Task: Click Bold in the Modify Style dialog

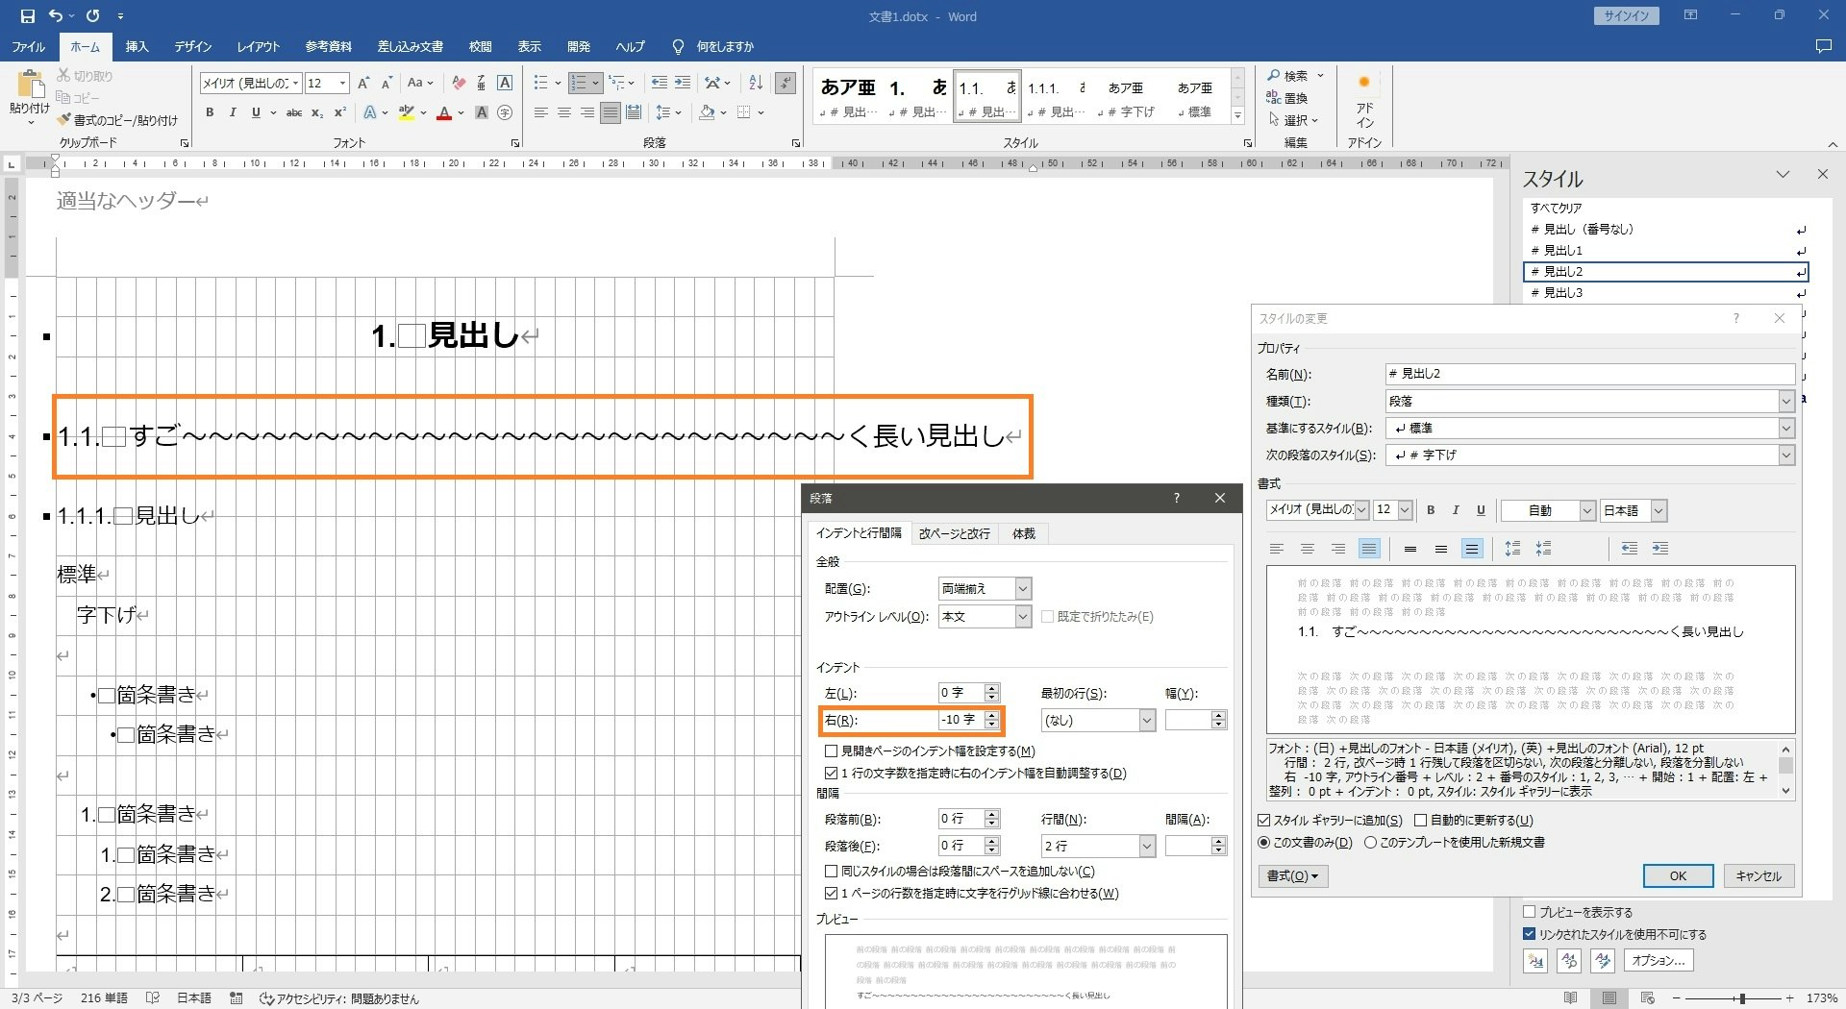Action: [x=1431, y=510]
